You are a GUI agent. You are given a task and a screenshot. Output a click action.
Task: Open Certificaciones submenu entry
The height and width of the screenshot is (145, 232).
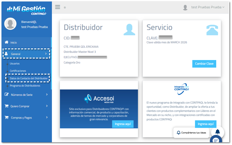pos(18,71)
